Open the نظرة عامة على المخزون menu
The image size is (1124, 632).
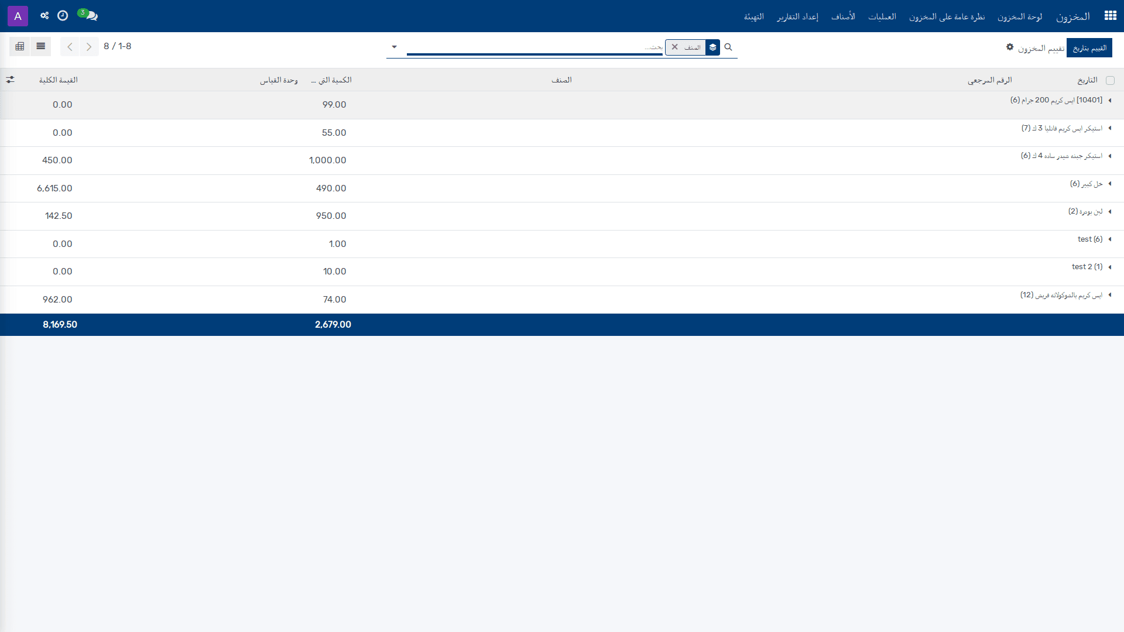pos(947,16)
